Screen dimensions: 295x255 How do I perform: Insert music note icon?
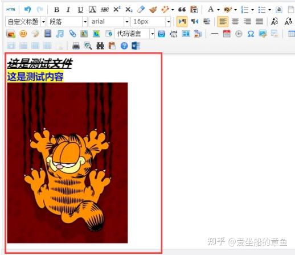pos(60,34)
